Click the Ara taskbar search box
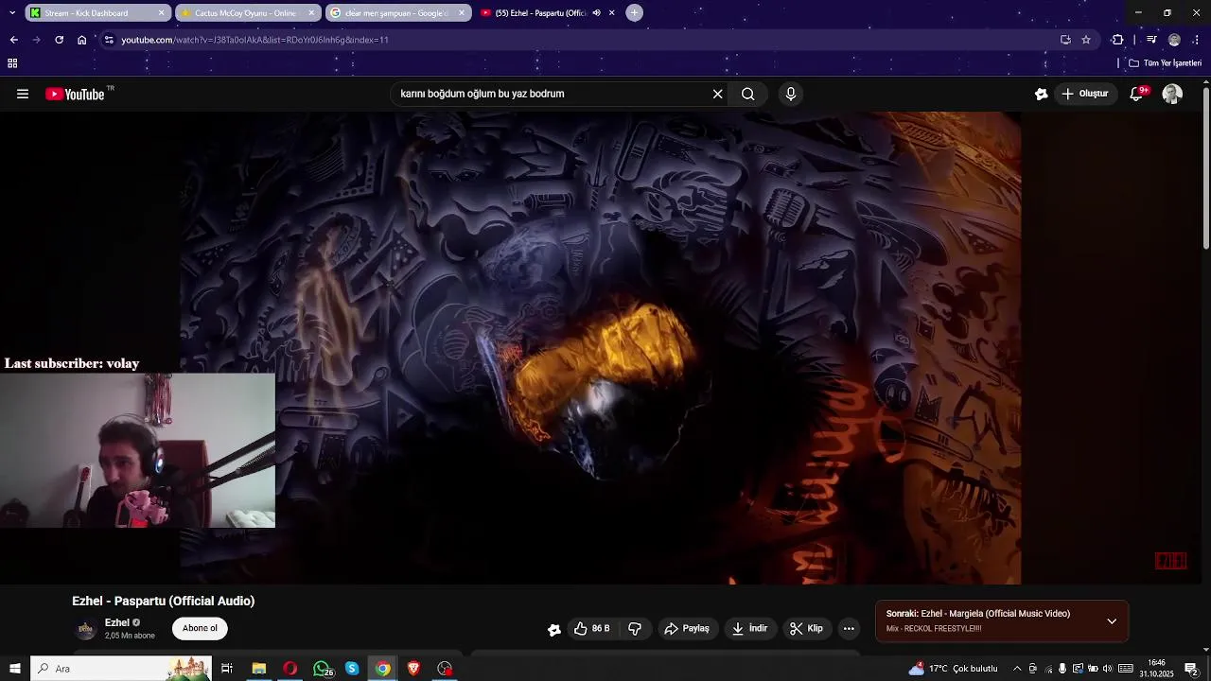The height and width of the screenshot is (681, 1211). 121,669
